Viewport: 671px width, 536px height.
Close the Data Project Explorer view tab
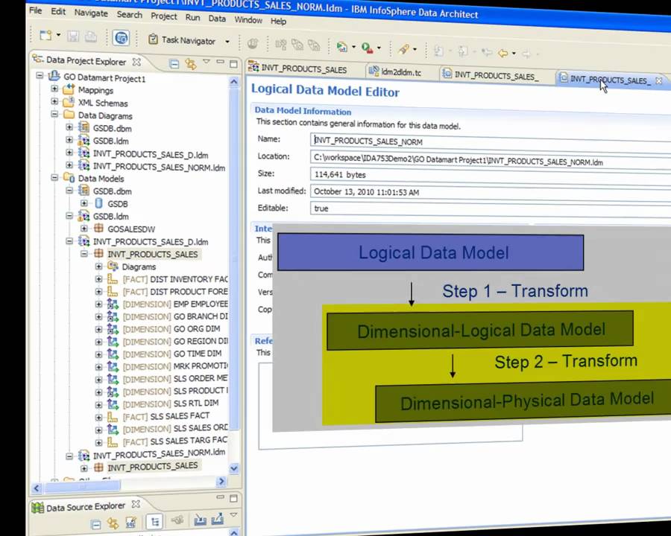coord(136,62)
